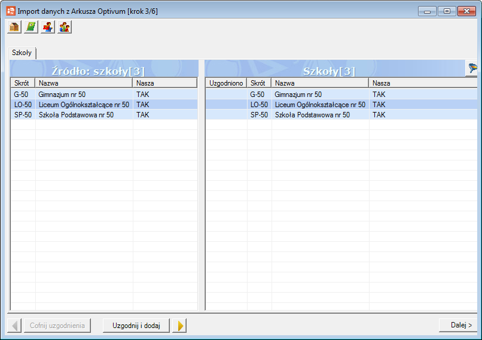The width and height of the screenshot is (482, 340).
Task: Click Uzgodniono cell in right LO-50 row
Action: 226,105
